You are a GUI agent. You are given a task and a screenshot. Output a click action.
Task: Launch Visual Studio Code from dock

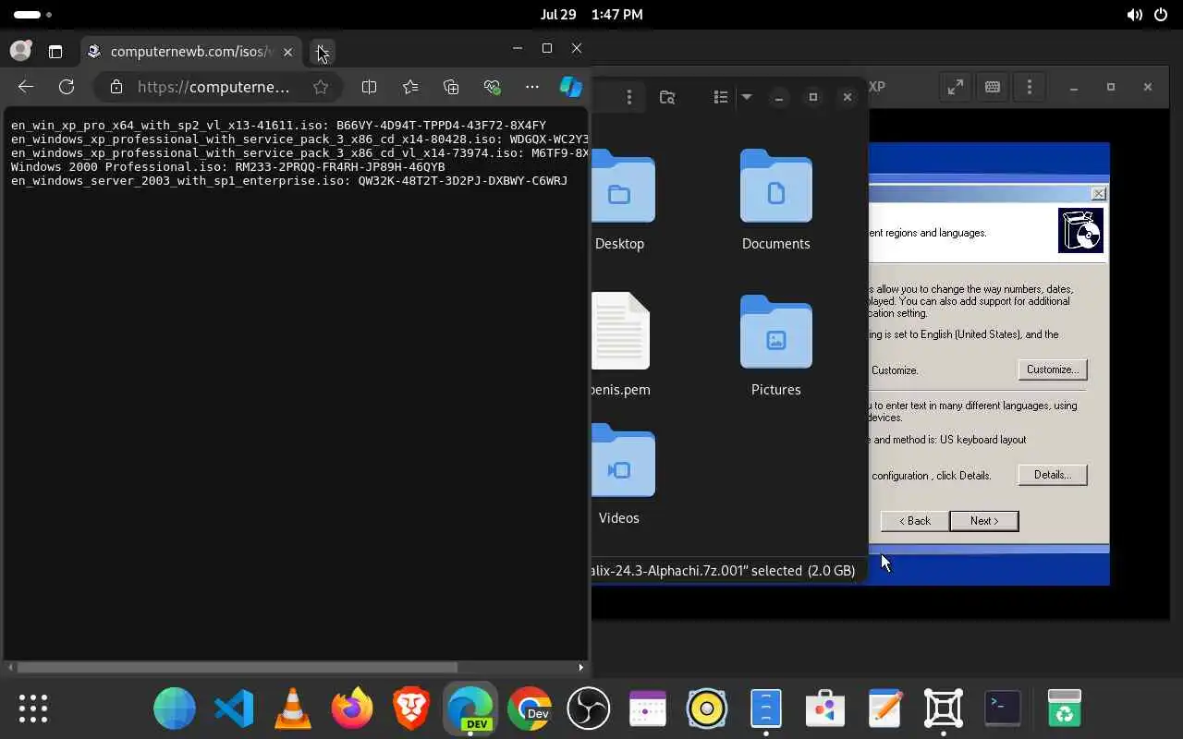coord(234,709)
